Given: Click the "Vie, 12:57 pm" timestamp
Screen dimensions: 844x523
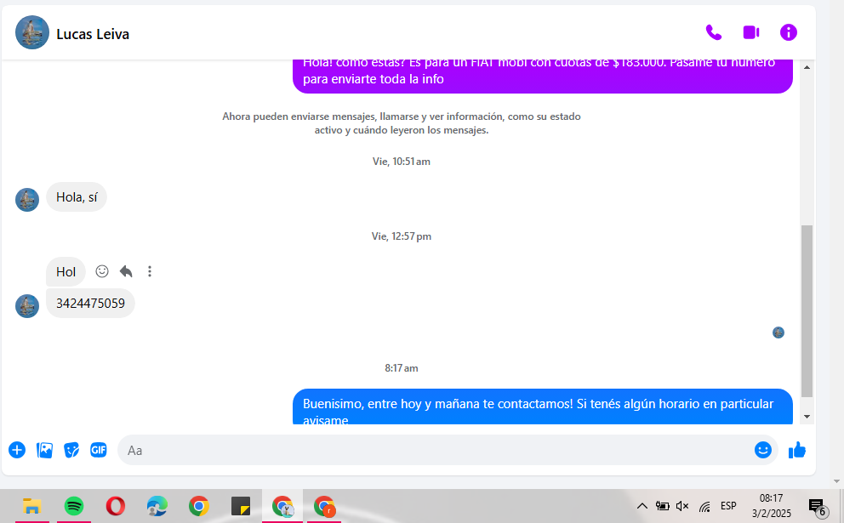Looking at the screenshot, I should click(402, 236).
